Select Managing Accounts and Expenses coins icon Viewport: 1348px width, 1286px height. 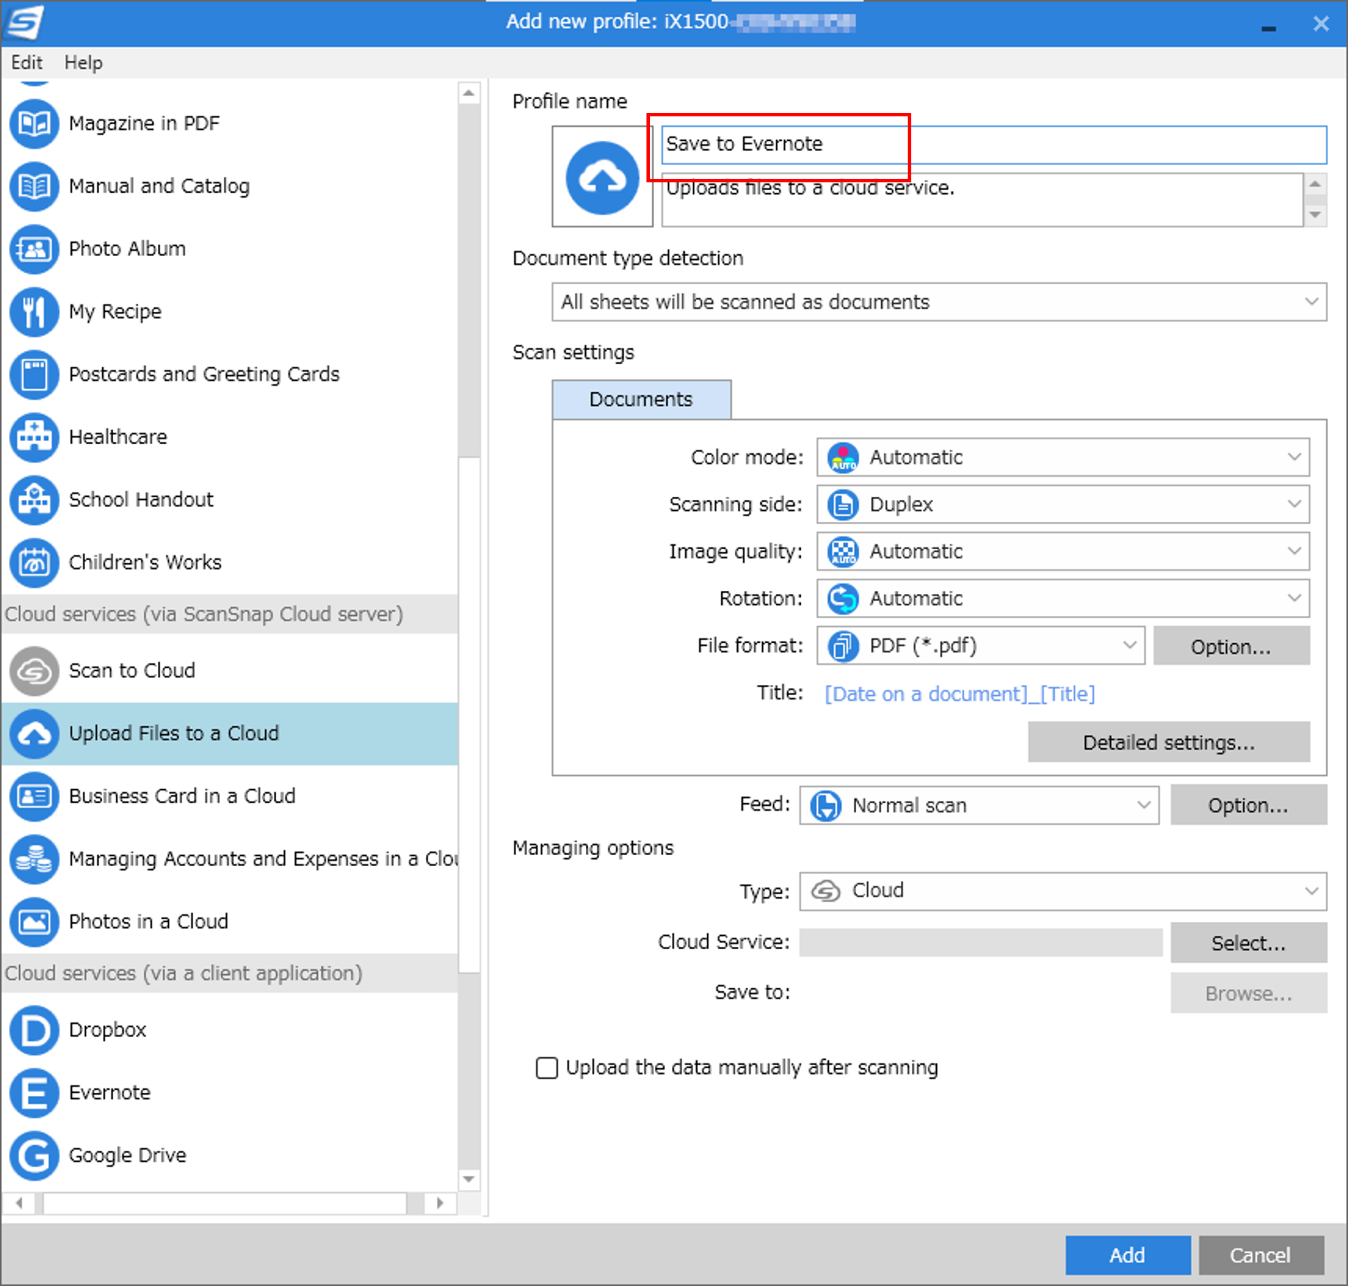click(34, 859)
